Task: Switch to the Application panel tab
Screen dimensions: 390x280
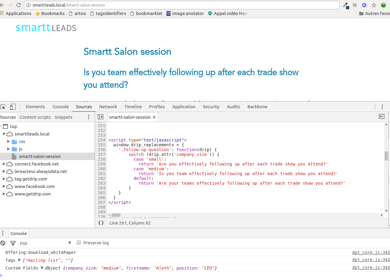Action: pos(184,107)
